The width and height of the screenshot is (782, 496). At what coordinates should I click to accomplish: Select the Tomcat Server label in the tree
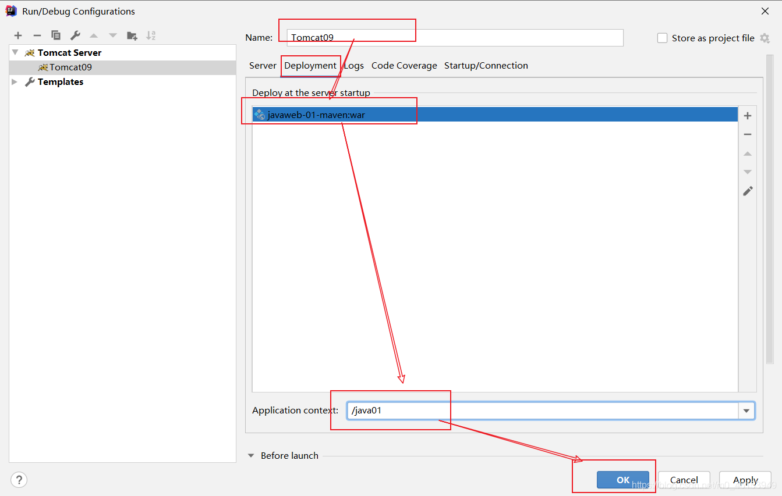70,52
